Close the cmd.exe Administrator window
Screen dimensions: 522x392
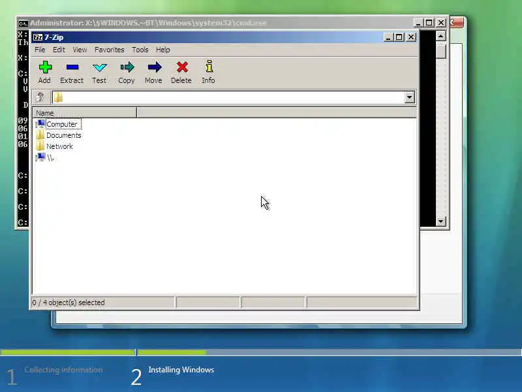click(441, 23)
